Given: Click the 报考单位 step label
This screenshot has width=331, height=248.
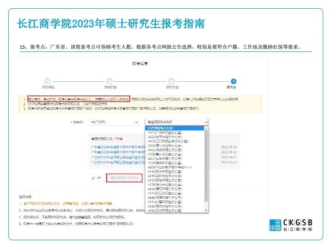Looking at the screenshot, I should 48,87.
